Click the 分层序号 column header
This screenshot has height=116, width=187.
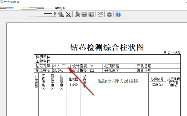click(x=36, y=82)
